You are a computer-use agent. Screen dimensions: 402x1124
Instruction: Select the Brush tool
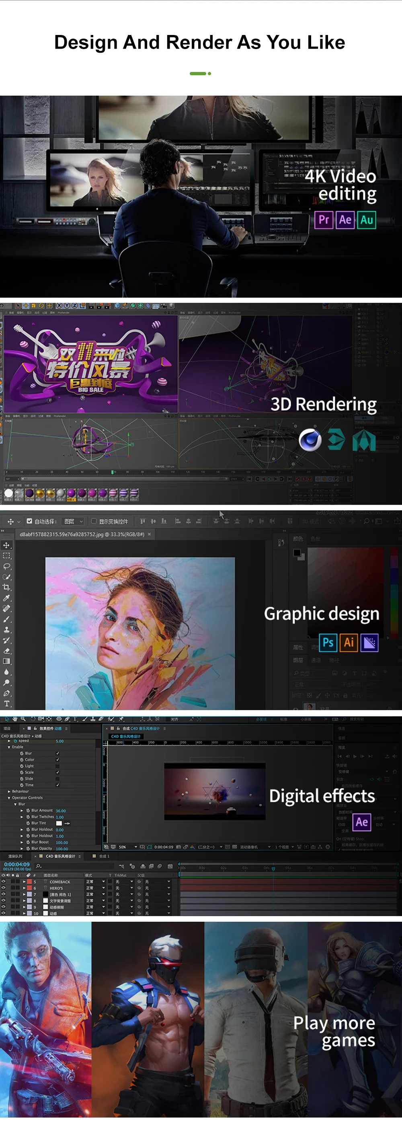[x=6, y=619]
